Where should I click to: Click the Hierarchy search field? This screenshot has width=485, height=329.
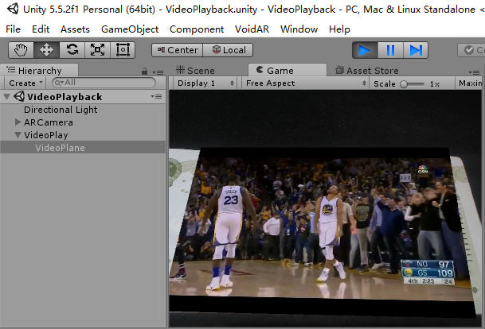point(104,83)
